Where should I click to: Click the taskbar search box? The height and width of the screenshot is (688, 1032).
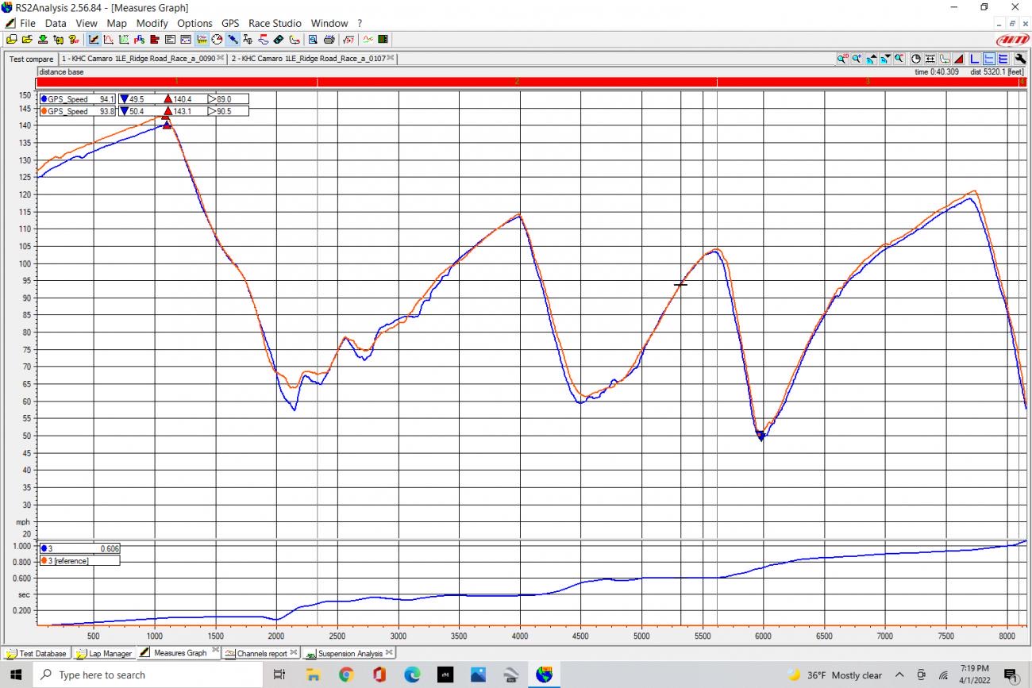148,675
